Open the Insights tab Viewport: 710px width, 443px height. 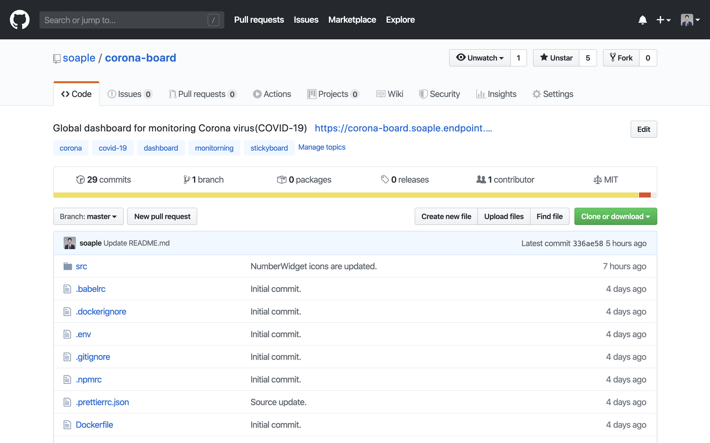[496, 94]
